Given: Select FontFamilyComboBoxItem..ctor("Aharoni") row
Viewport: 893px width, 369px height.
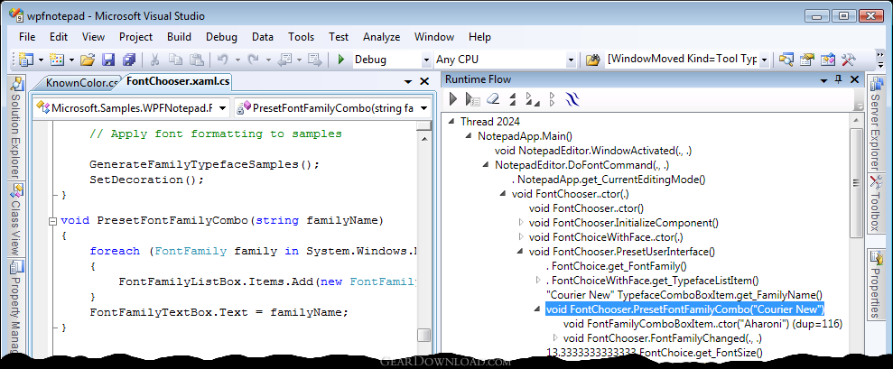Looking at the screenshot, I should click(702, 324).
